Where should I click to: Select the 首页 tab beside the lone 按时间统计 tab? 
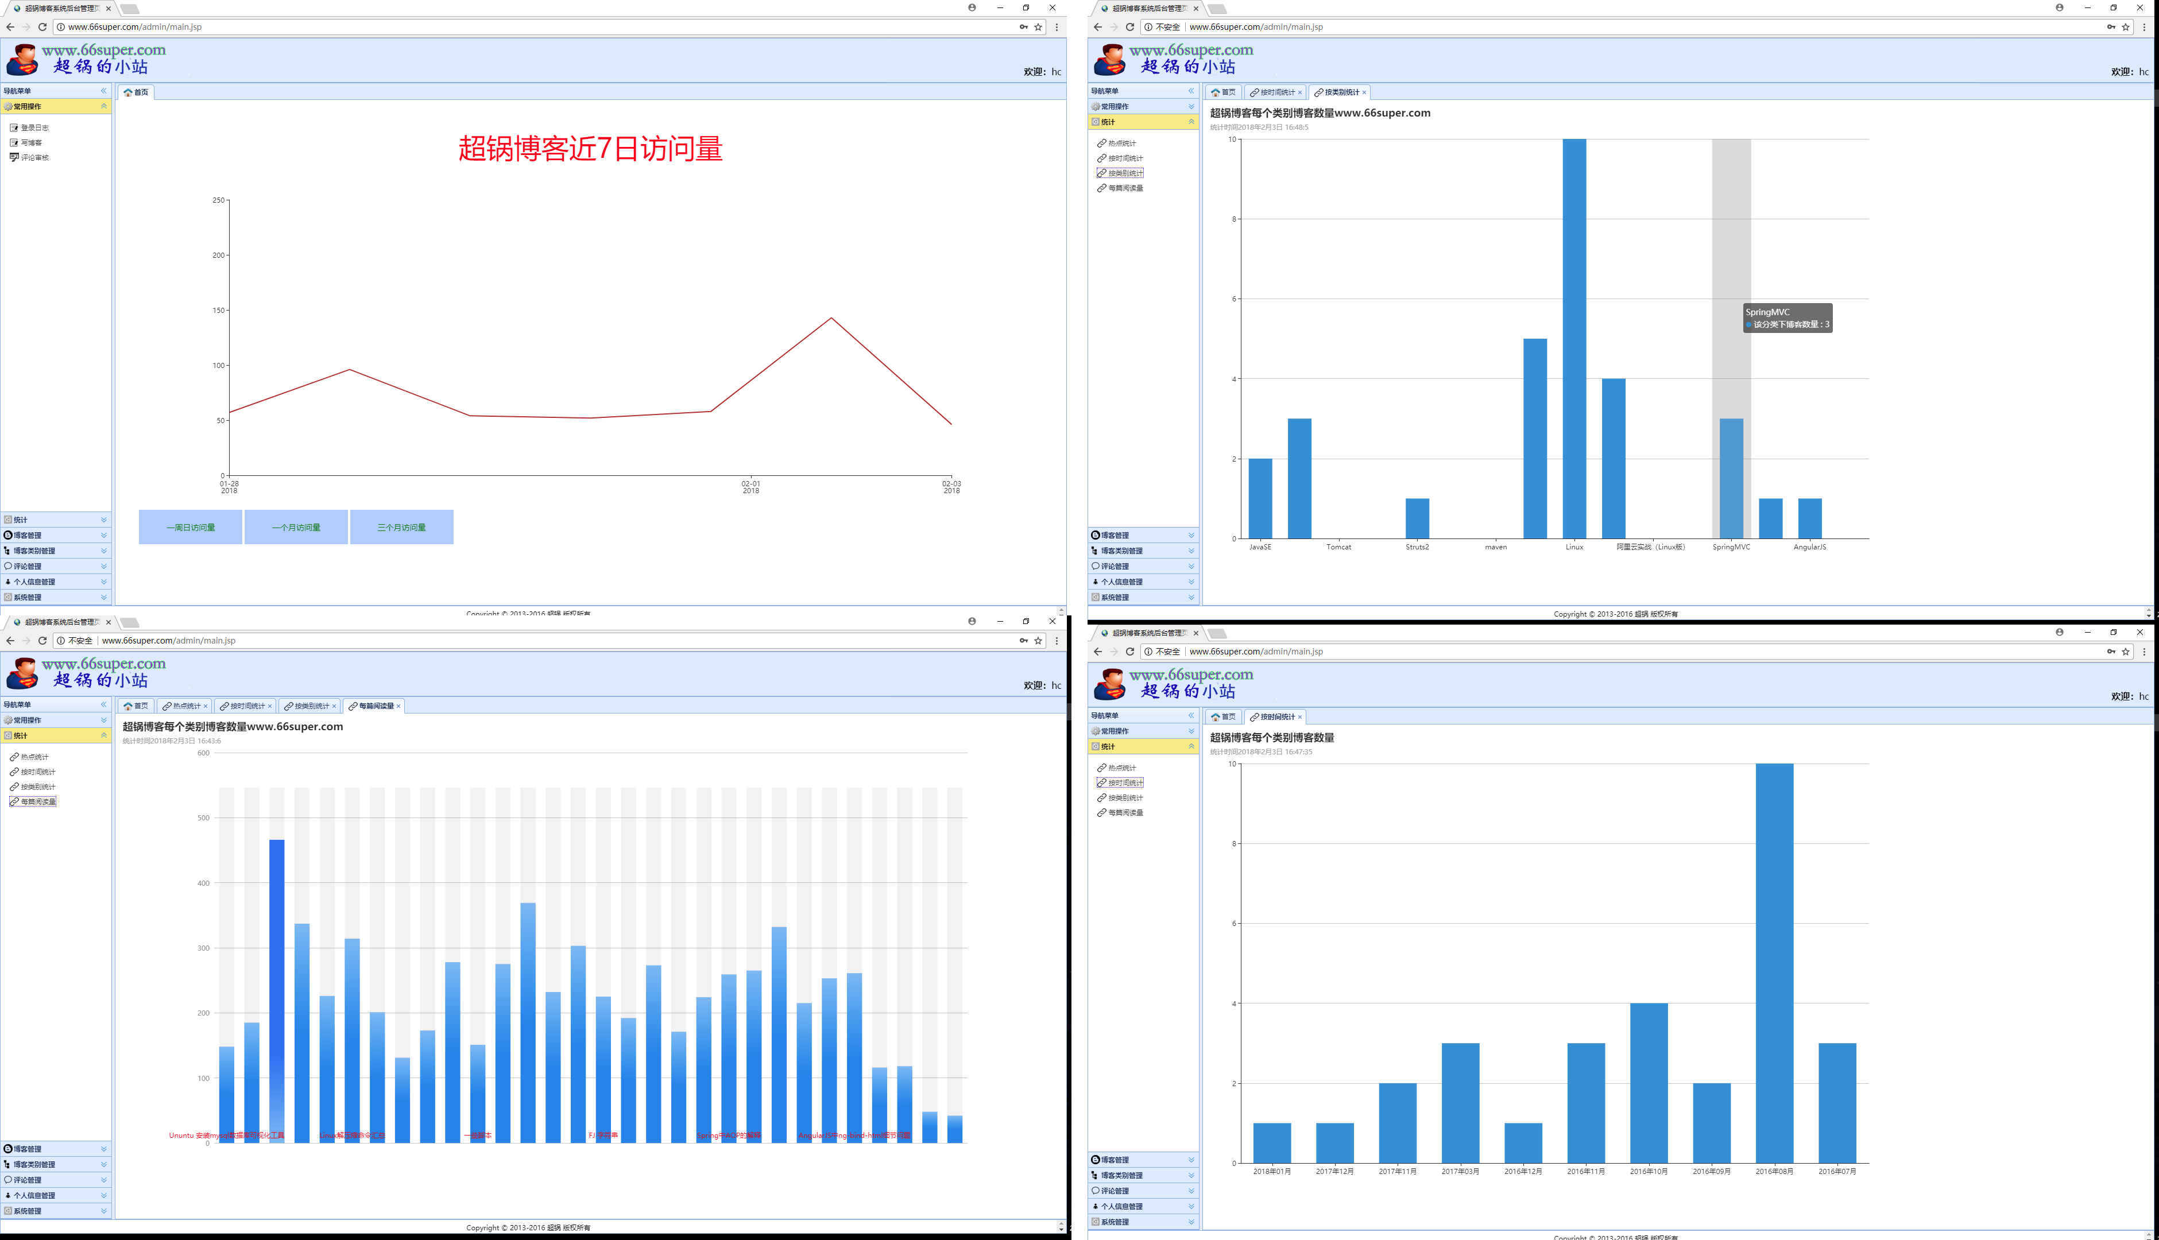[1223, 717]
